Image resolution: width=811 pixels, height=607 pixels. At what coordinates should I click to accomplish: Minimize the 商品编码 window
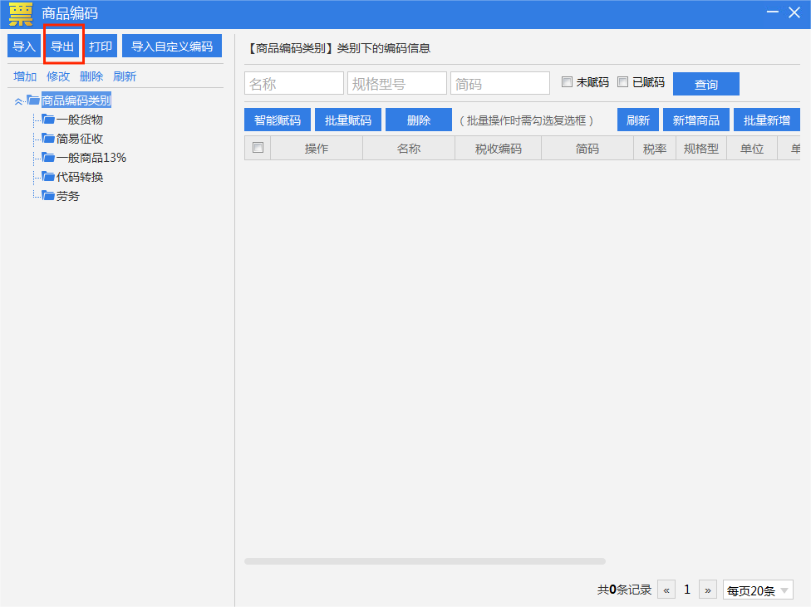[772, 12]
